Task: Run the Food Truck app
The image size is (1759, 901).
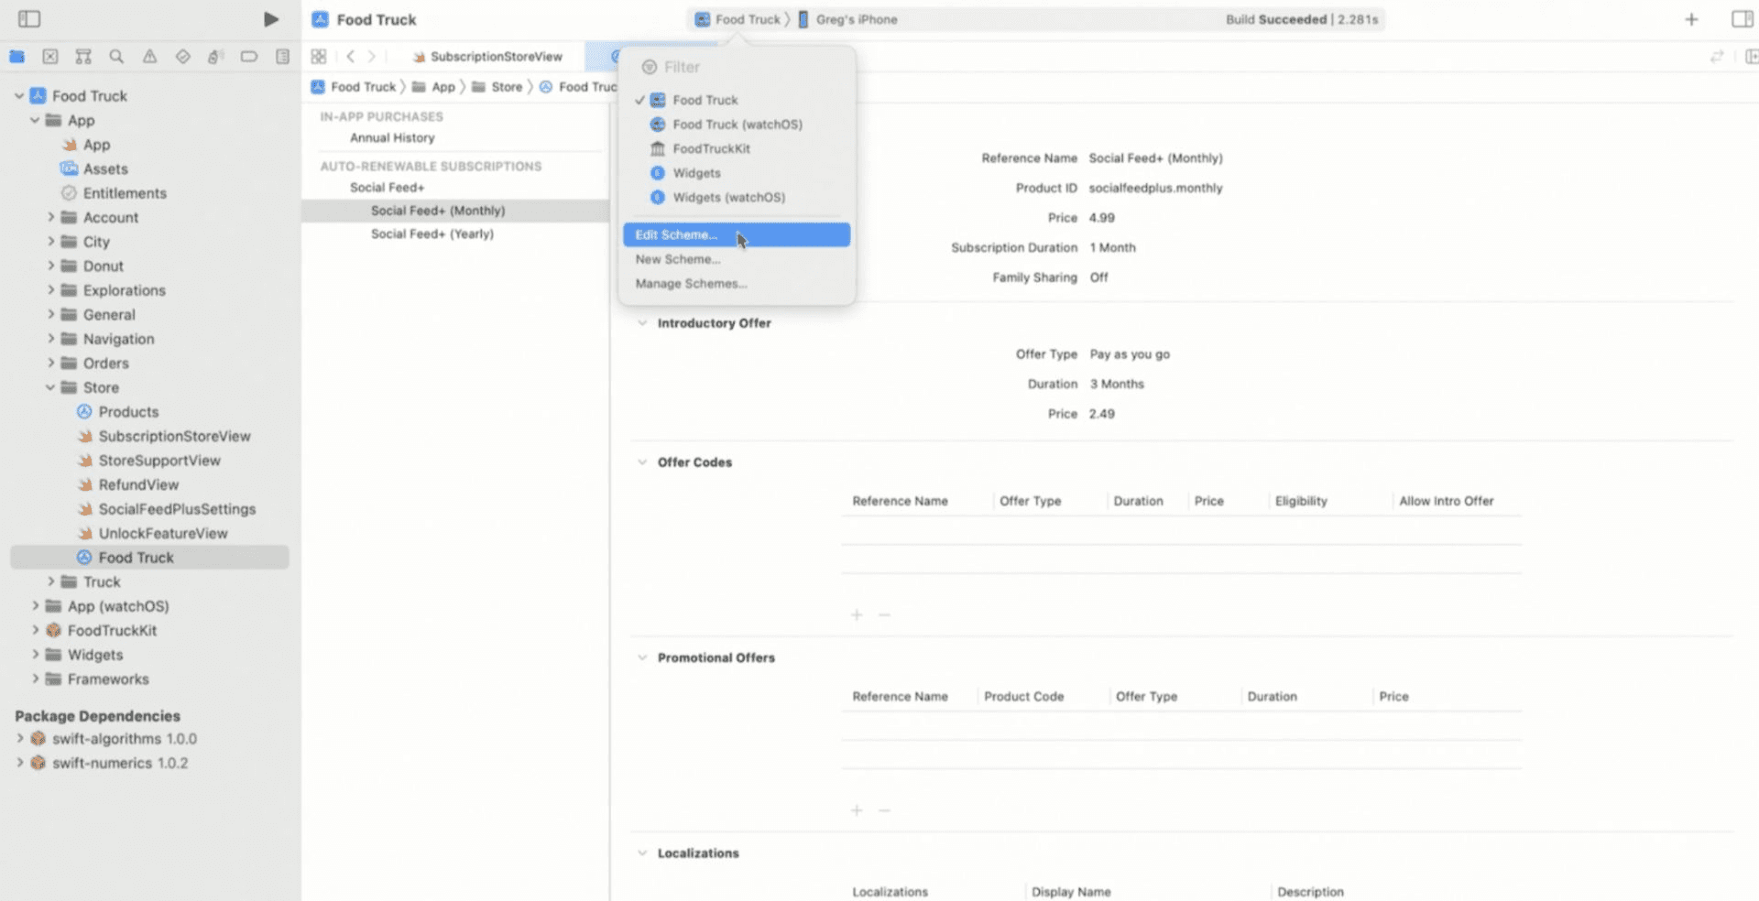Action: point(270,18)
